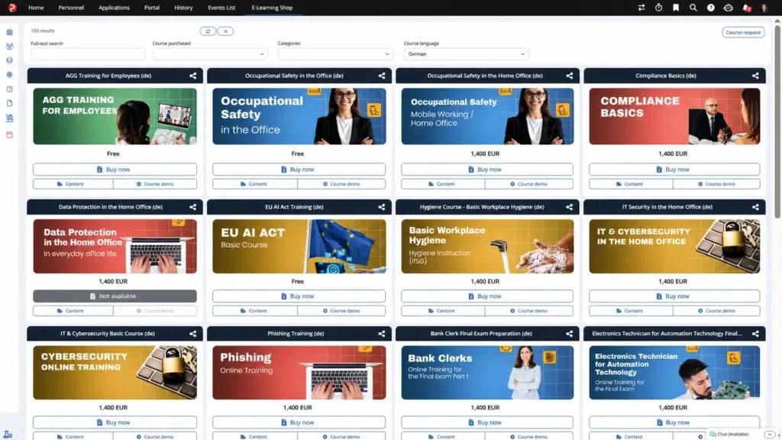The image size is (782, 440).
Task: Click the Course request button
Action: [743, 32]
